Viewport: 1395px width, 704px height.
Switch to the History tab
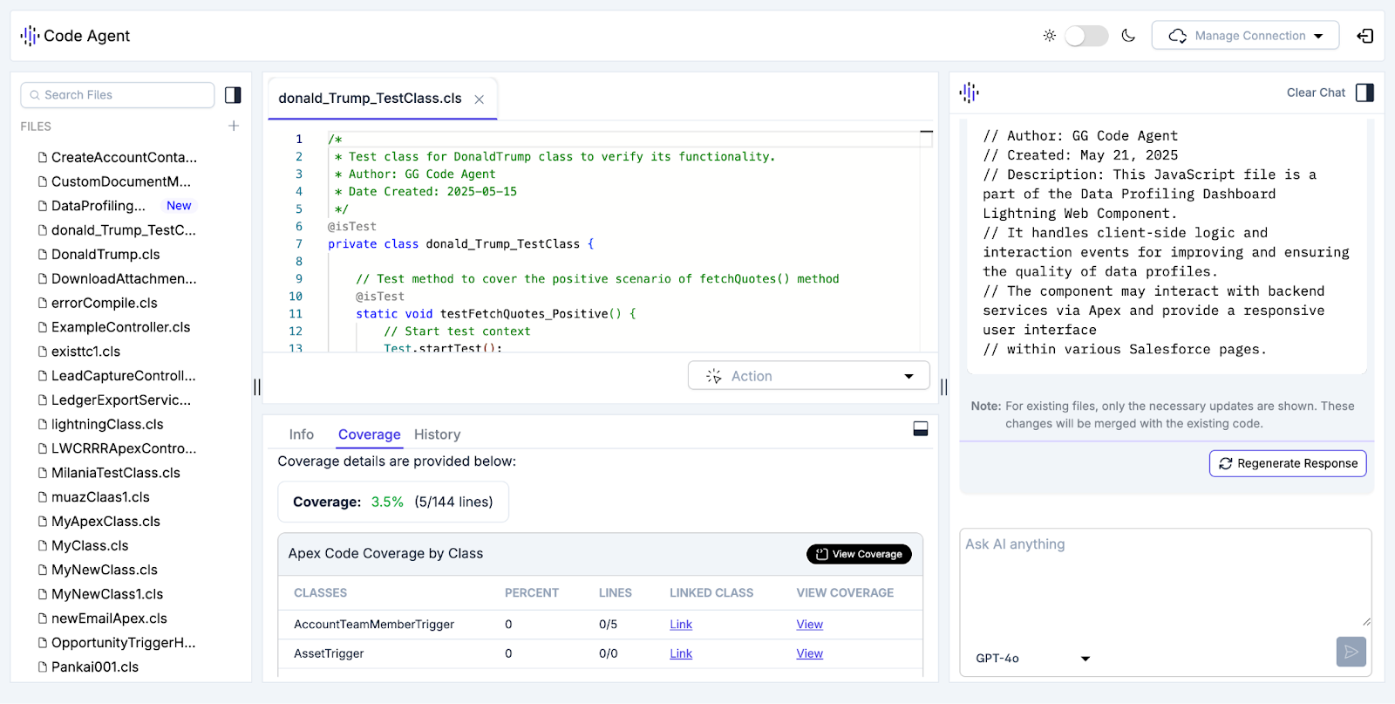click(437, 434)
